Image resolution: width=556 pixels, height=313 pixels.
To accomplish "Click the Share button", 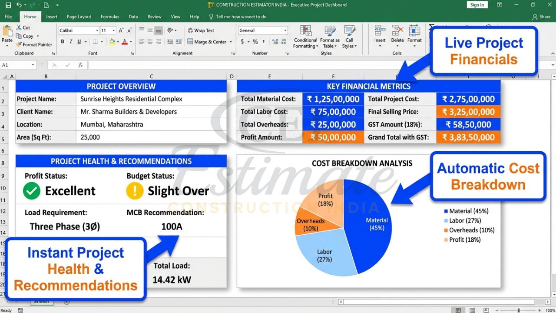I will coord(541,17).
